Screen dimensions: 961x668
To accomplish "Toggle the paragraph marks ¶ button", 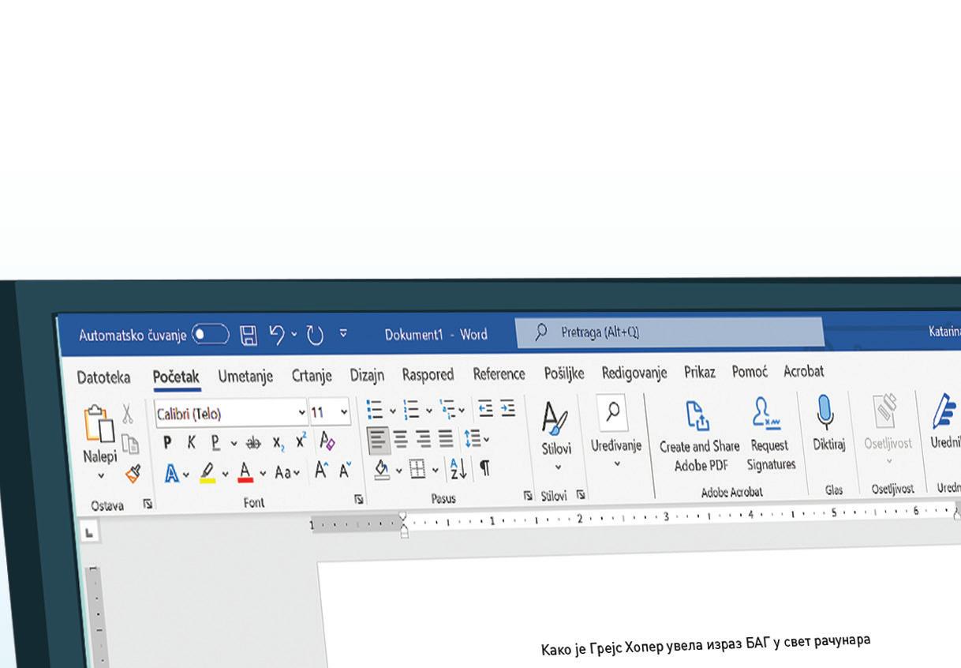I will [485, 468].
